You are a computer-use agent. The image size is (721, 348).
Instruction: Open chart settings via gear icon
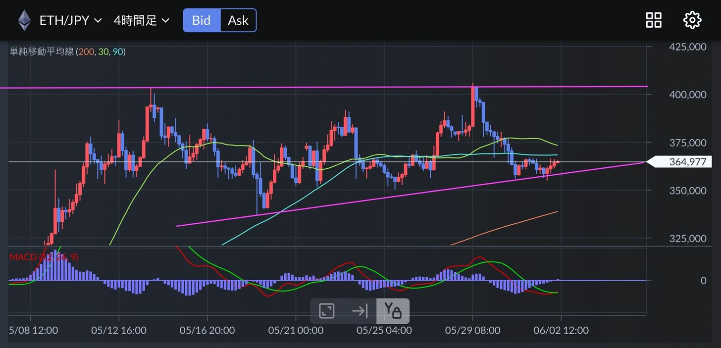coord(692,20)
